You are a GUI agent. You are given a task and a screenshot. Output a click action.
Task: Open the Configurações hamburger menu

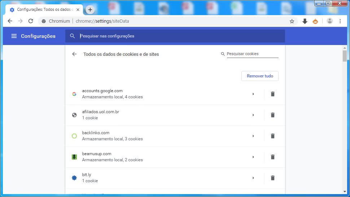coord(14,36)
